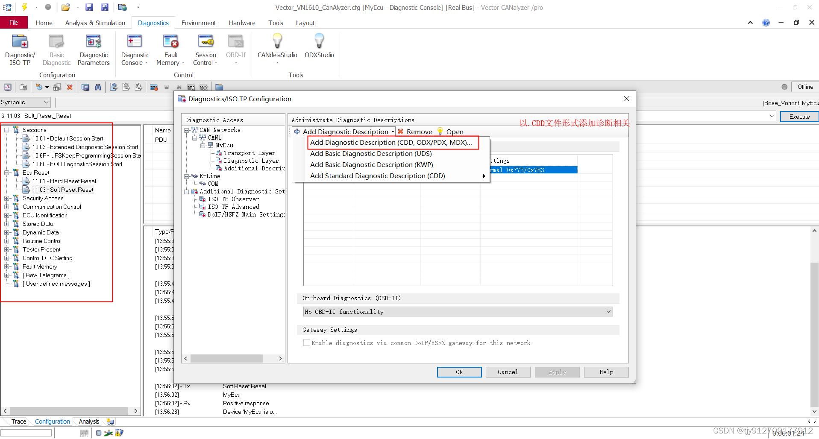Viewport: 819px width, 439px height.
Task: Click Help in the configuration dialog
Action: (606, 372)
